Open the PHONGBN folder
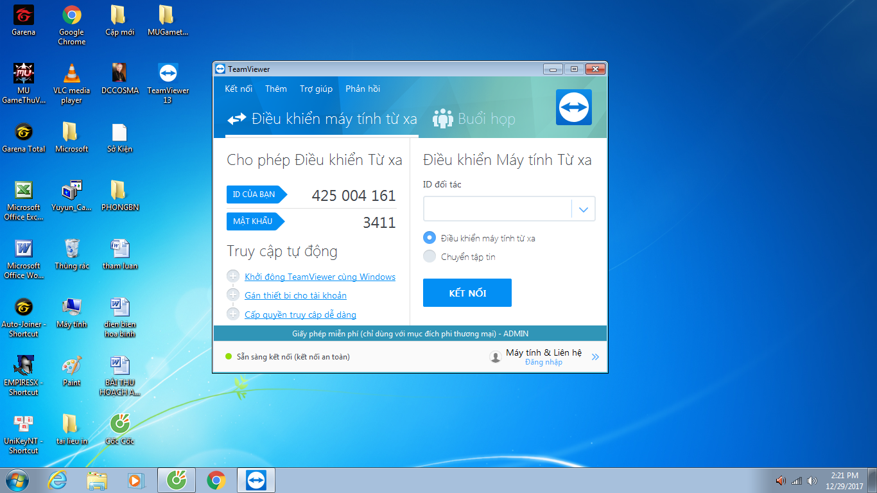This screenshot has height=493, width=877. point(120,196)
